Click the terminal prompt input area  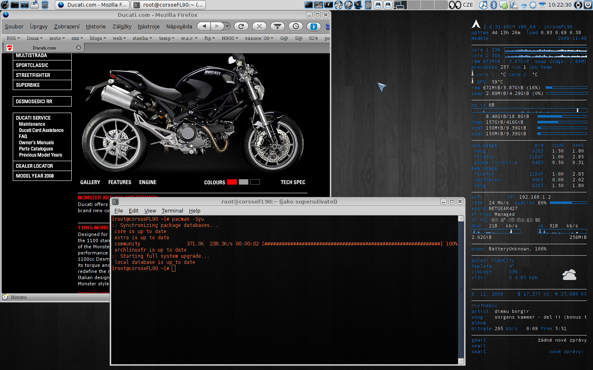[x=173, y=268]
